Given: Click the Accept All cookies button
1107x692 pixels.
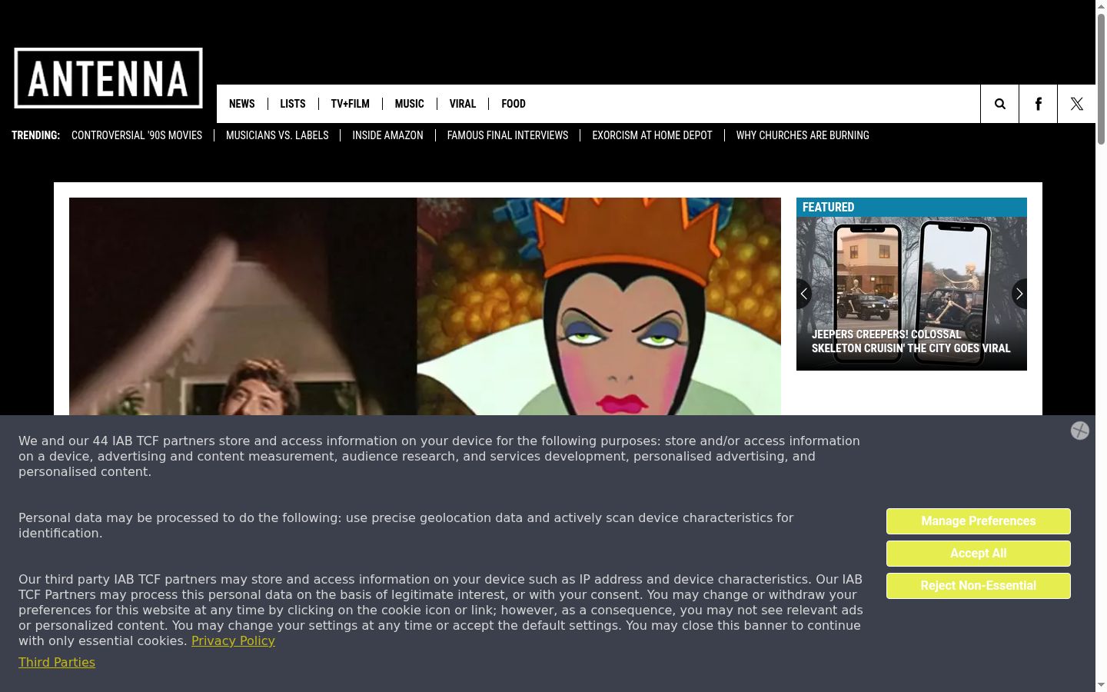Looking at the screenshot, I should pyautogui.click(x=978, y=554).
